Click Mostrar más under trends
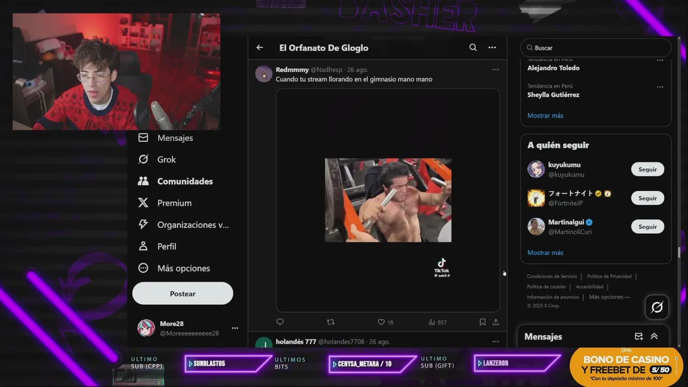The image size is (688, 387). pyautogui.click(x=545, y=116)
